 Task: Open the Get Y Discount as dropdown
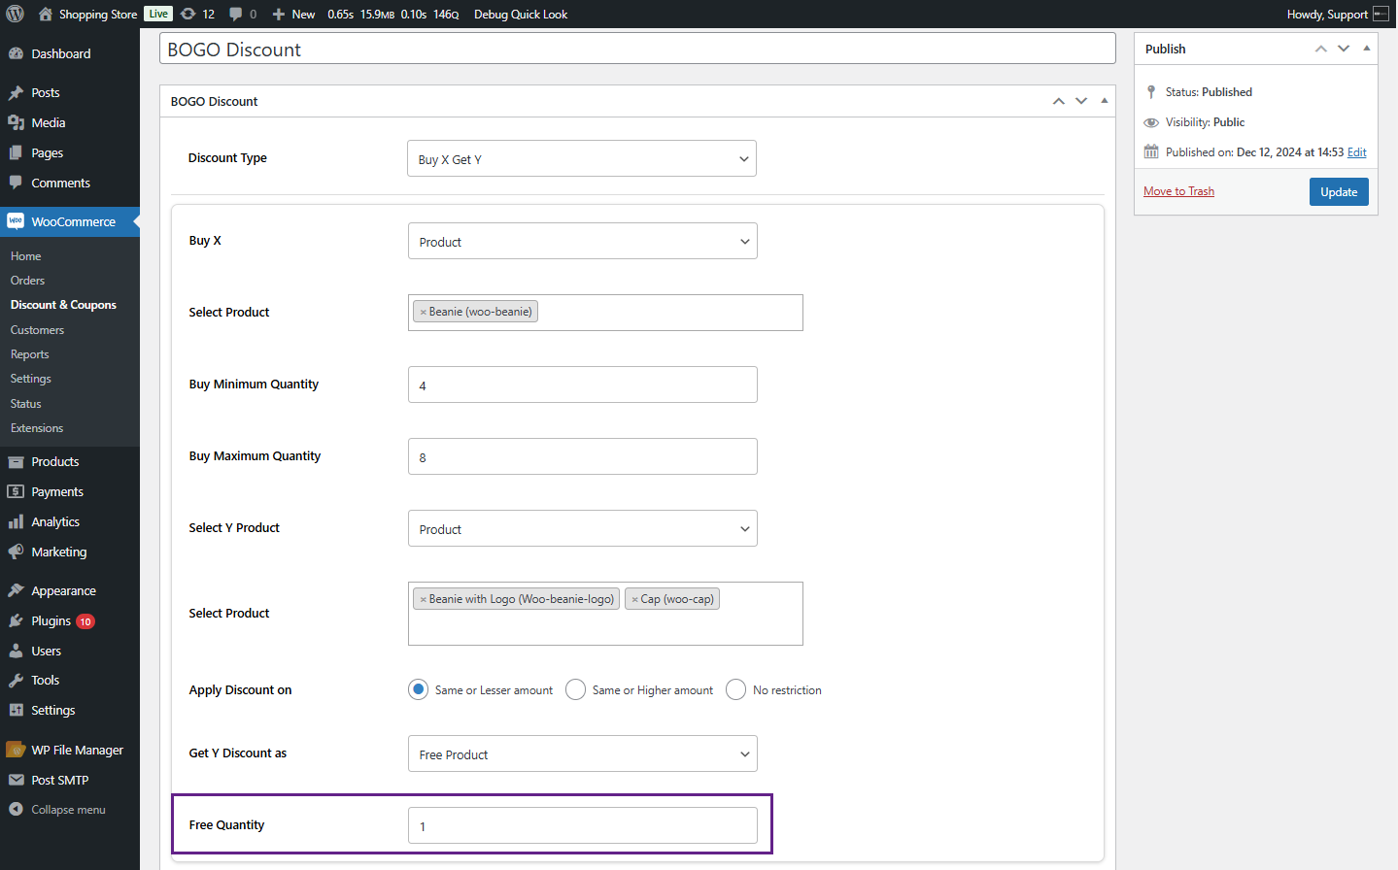[x=582, y=753]
